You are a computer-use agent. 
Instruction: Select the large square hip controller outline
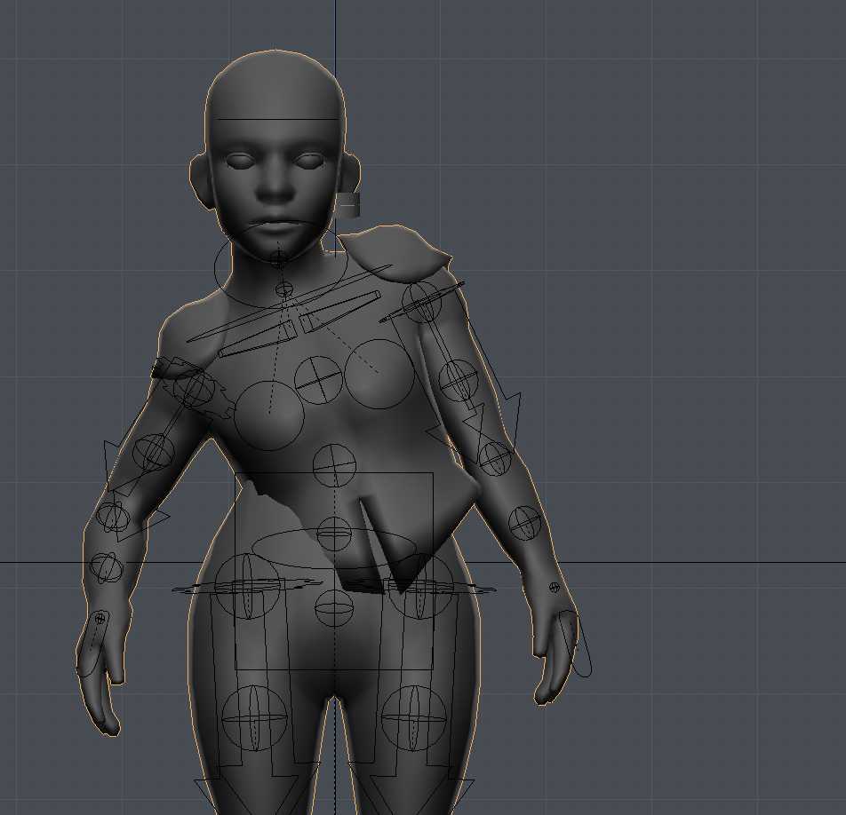pos(334,572)
